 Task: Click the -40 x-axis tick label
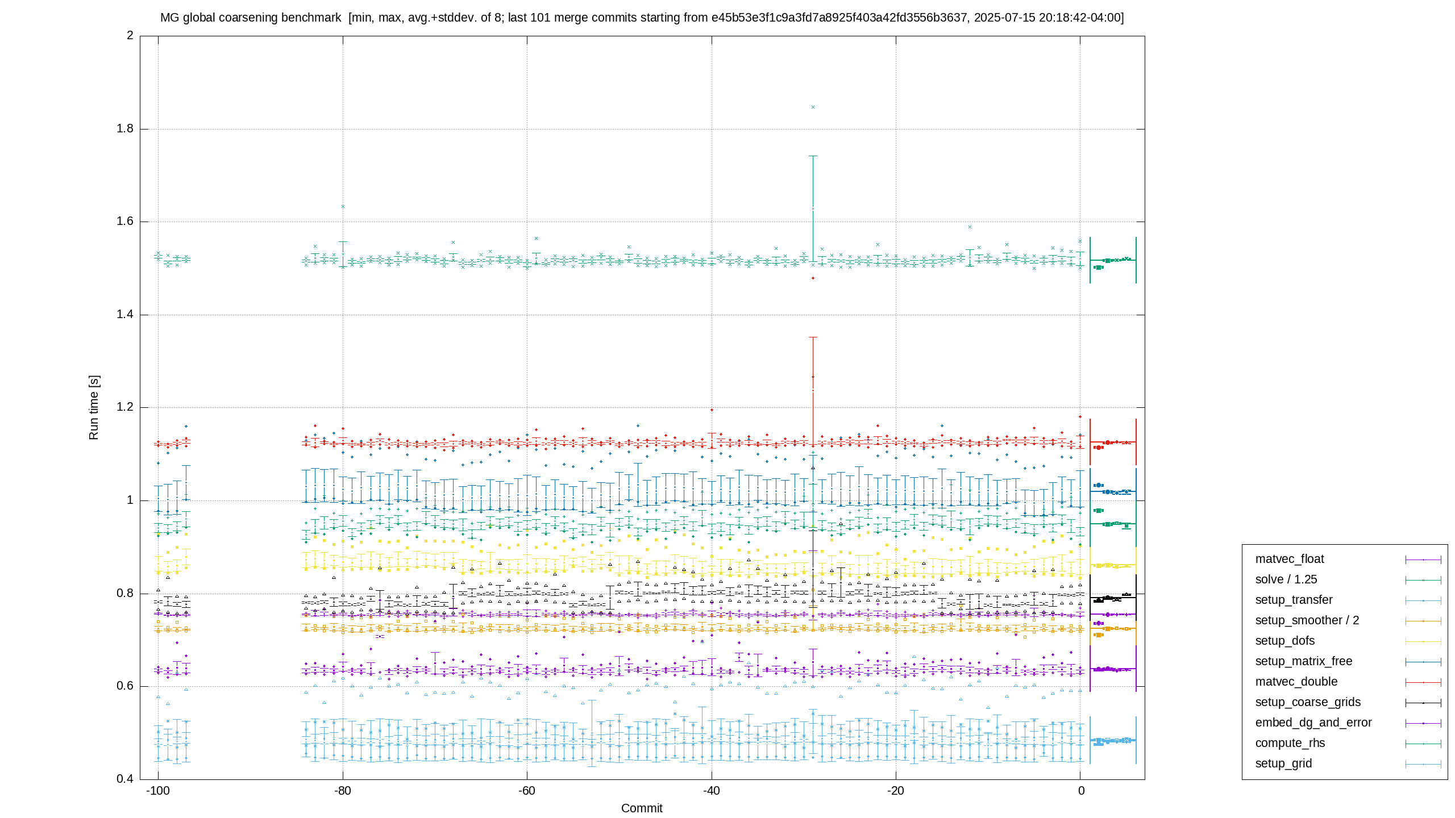(711, 791)
